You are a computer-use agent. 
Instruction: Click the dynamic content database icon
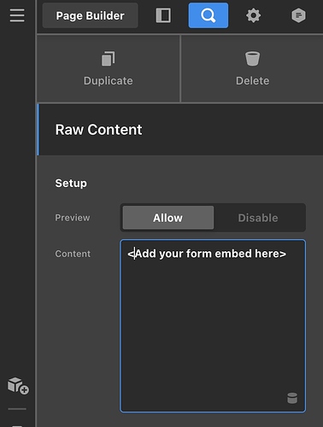click(292, 398)
